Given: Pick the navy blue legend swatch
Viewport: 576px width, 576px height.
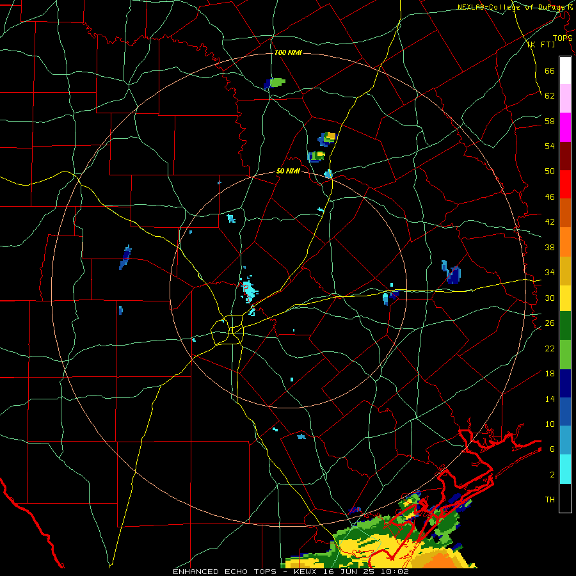Looking at the screenshot, I should (565, 383).
